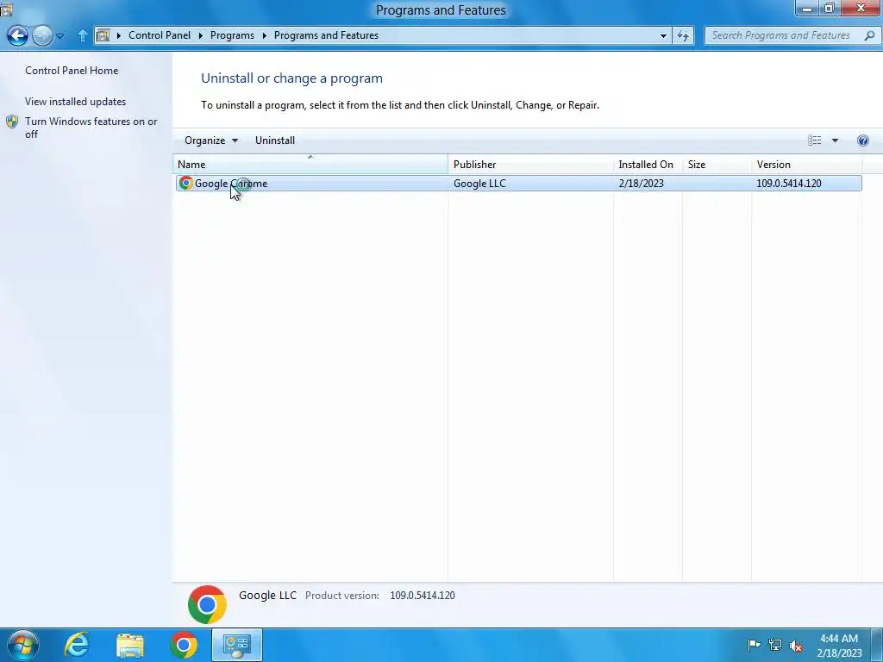Change your view using the view icon
The image size is (883, 662).
coord(814,141)
